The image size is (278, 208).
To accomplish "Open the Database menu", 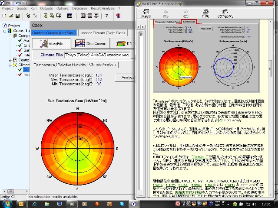I will point(79,8).
